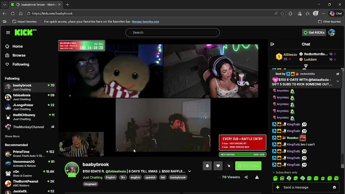Open the browser Copilot Chat button
345x194 pixels.
(336, 13)
